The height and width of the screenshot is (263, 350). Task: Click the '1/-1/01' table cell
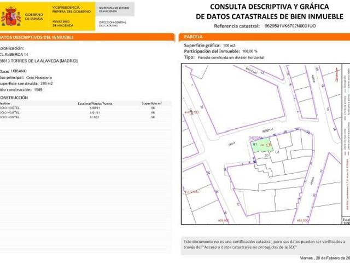click(x=95, y=117)
